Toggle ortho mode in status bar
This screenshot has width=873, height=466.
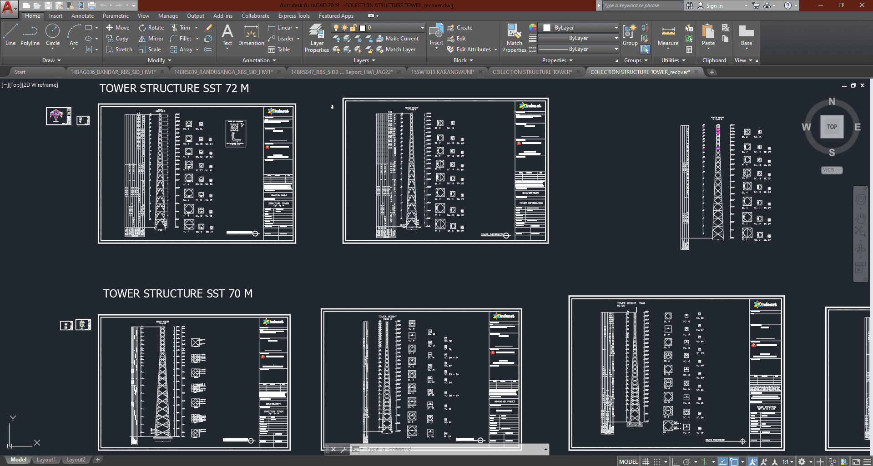(x=676, y=461)
